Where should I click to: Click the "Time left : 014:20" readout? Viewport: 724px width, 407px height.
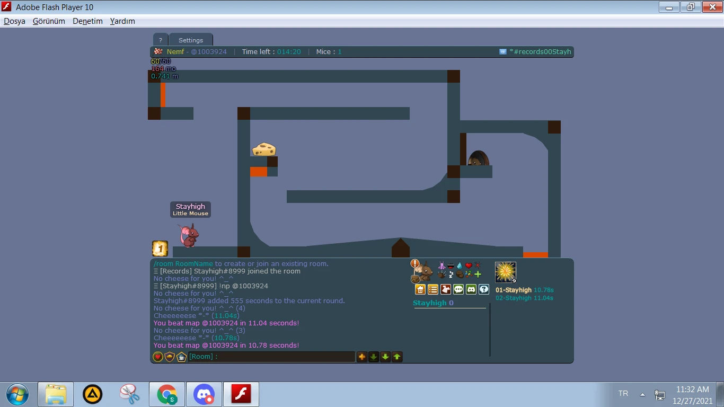pyautogui.click(x=271, y=52)
